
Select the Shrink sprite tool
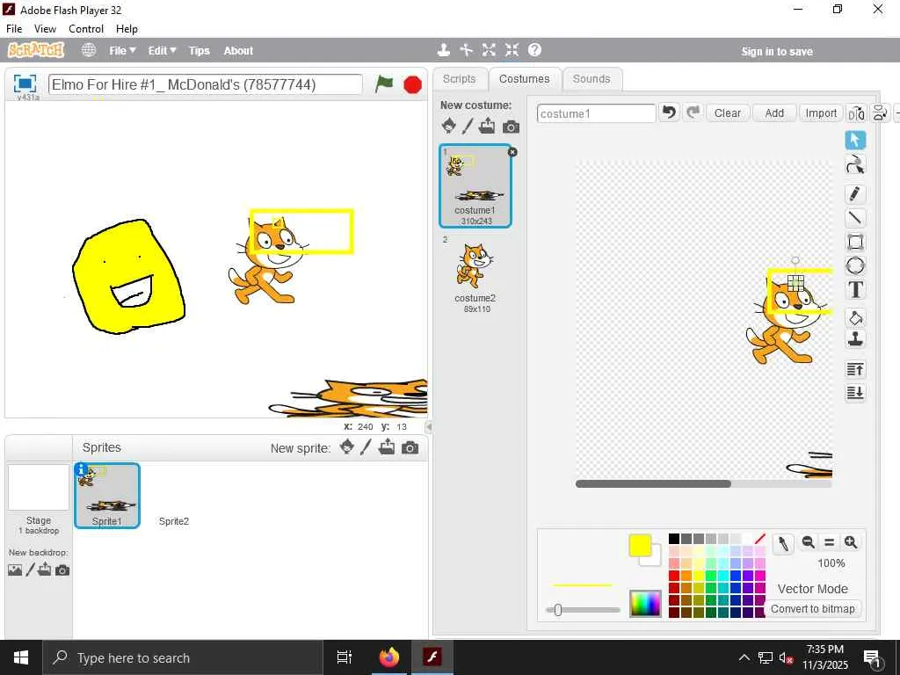(512, 50)
